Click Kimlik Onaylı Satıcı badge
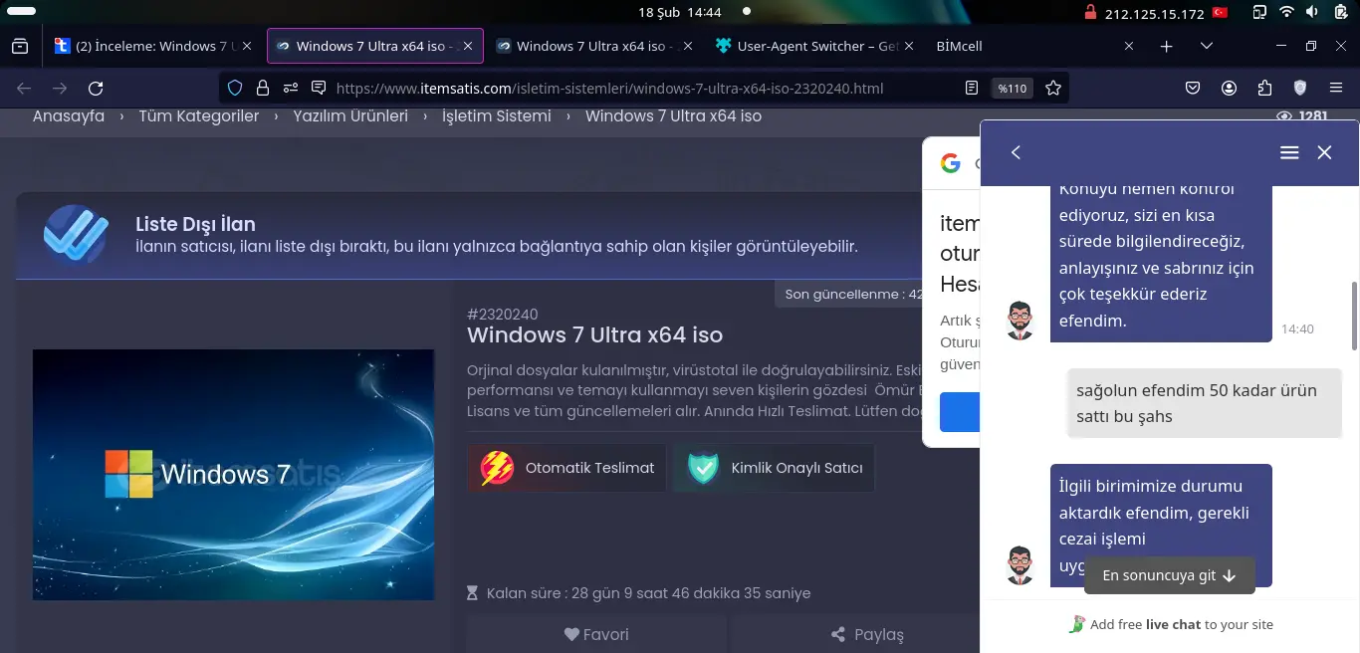 (775, 468)
